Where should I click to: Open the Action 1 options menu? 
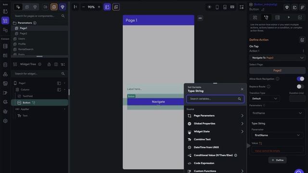click(303, 51)
